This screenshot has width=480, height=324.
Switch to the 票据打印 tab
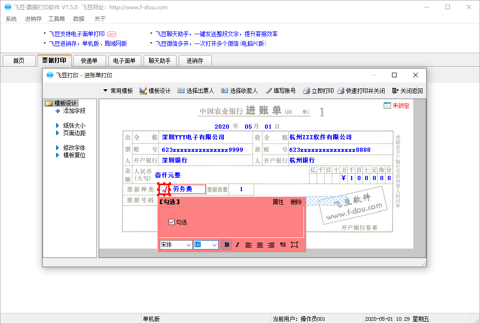click(x=54, y=60)
